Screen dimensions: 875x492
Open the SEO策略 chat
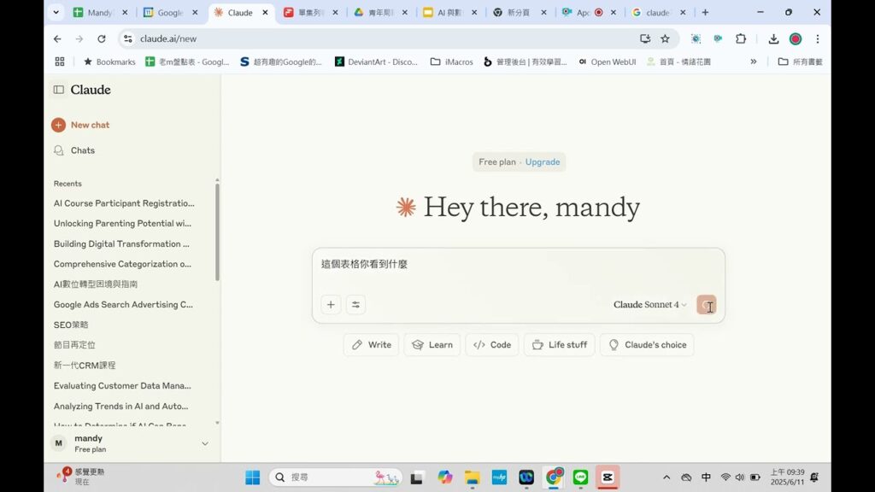point(71,325)
